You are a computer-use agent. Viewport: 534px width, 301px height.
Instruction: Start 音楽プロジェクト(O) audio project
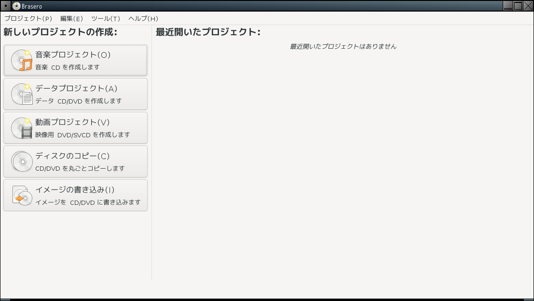click(76, 60)
